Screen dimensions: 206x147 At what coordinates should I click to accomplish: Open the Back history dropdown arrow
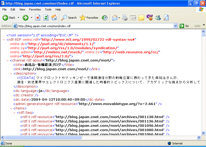click(x=18, y=18)
